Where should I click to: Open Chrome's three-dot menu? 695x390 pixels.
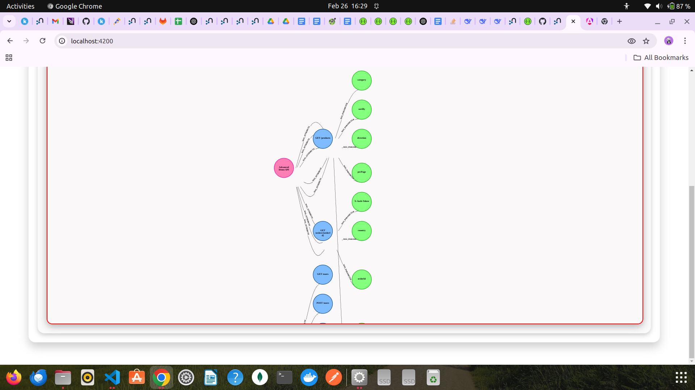tap(685, 41)
